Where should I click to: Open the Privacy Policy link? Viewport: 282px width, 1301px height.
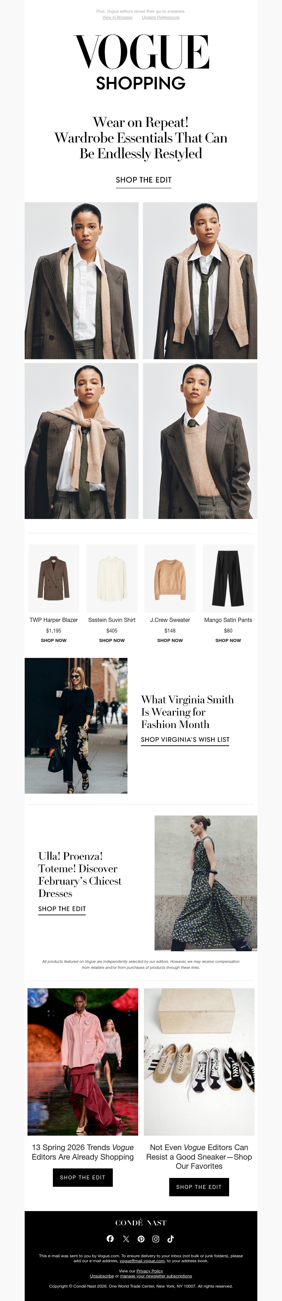149,1271
